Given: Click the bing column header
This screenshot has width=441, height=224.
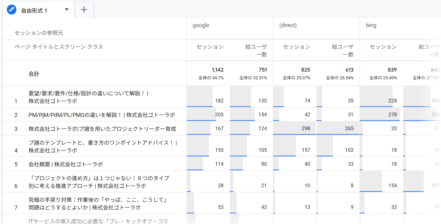Looking at the screenshot, I should point(371,25).
